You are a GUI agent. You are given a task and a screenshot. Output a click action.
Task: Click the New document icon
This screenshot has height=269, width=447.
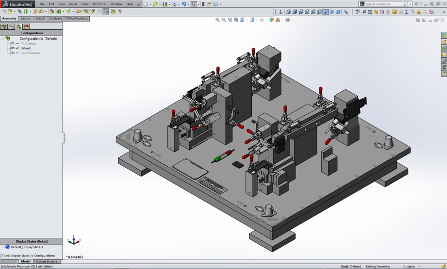(x=146, y=4)
